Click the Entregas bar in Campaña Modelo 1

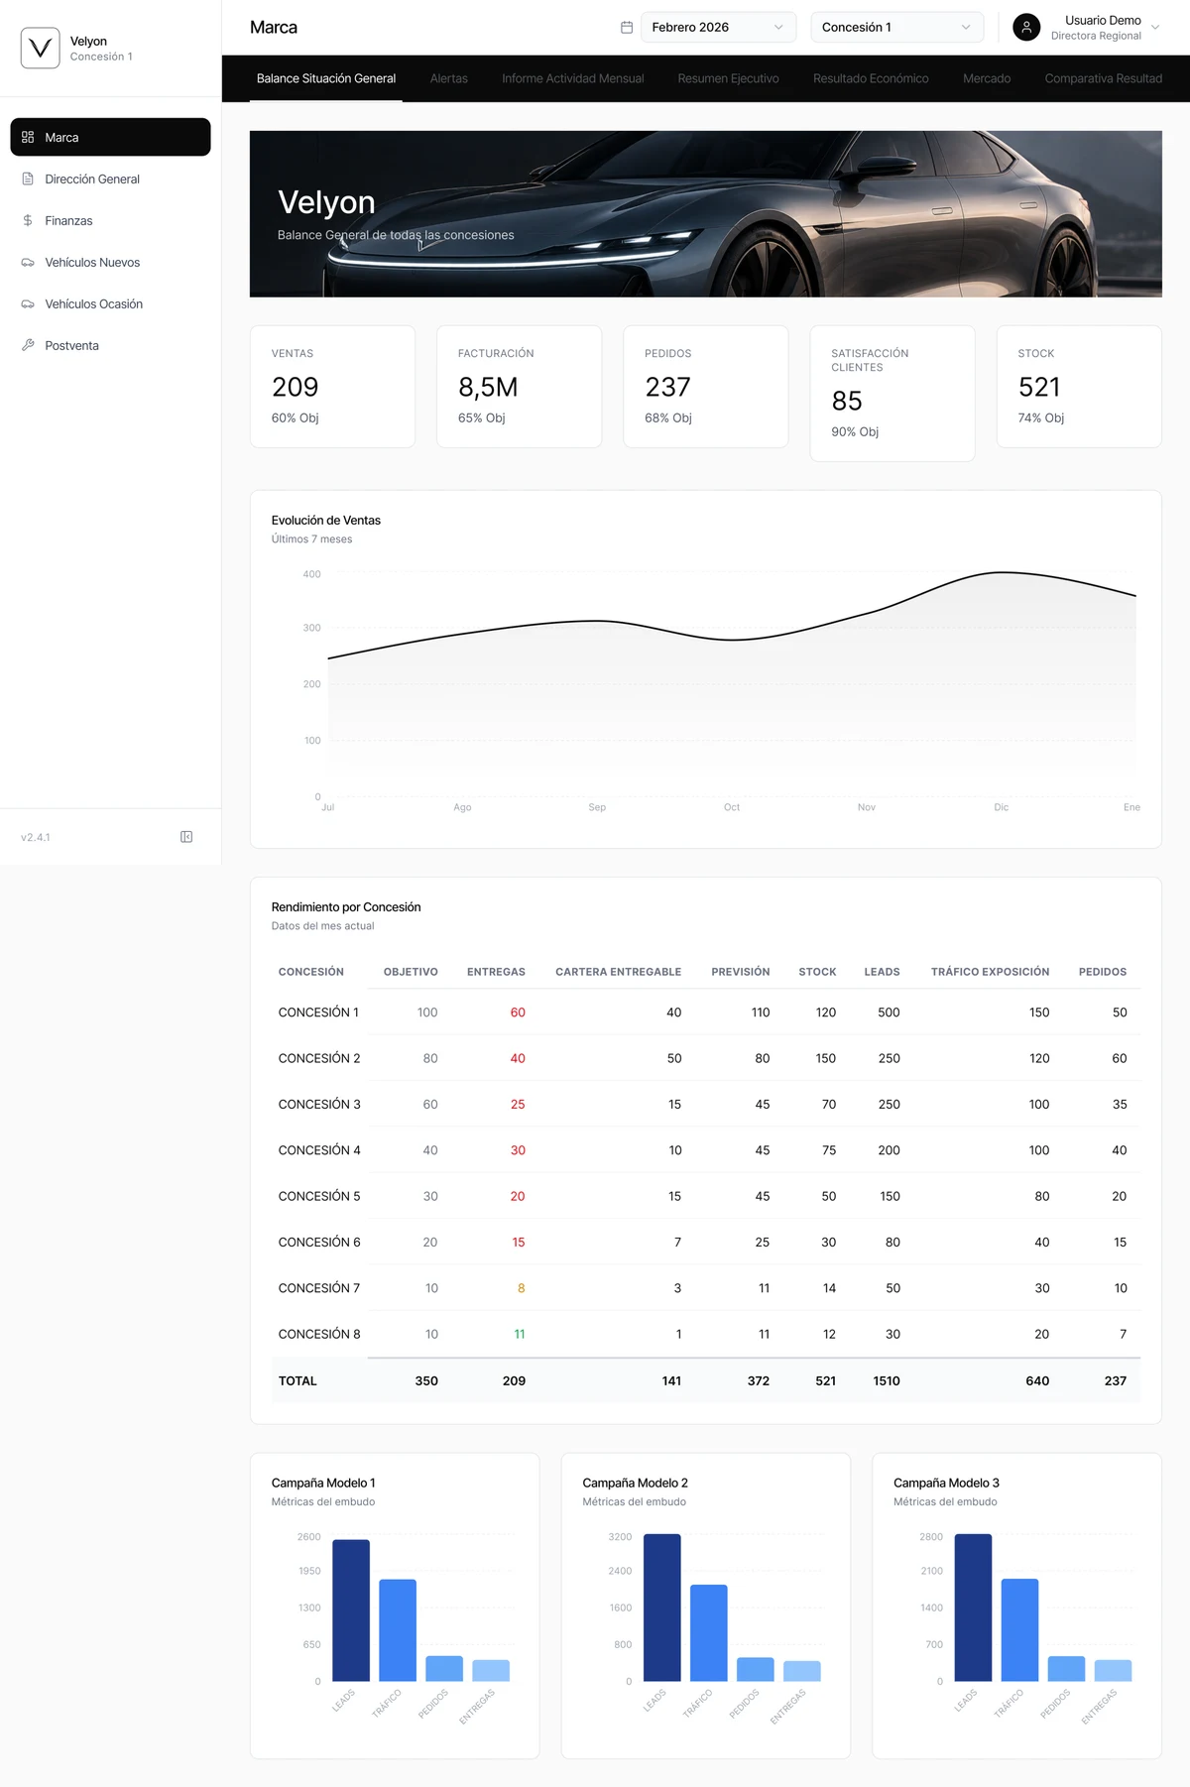tap(491, 1670)
